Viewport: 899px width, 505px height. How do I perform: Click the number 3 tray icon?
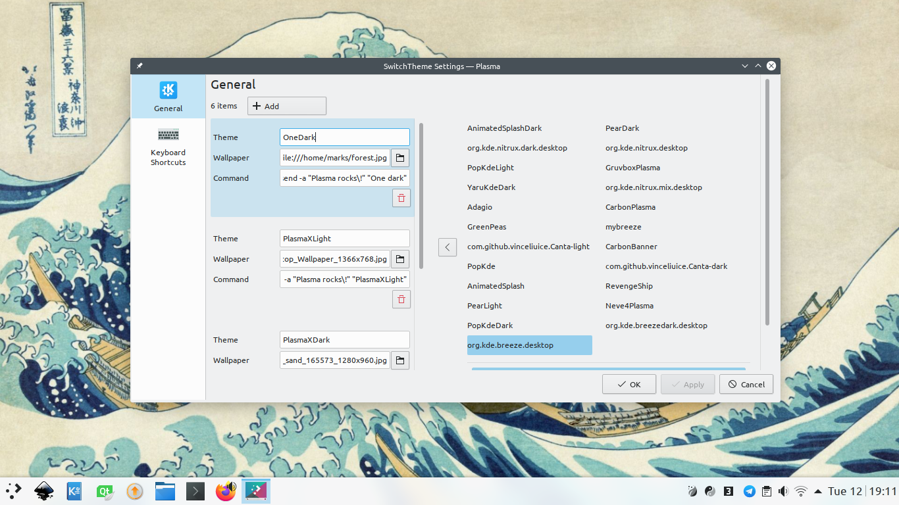729,491
